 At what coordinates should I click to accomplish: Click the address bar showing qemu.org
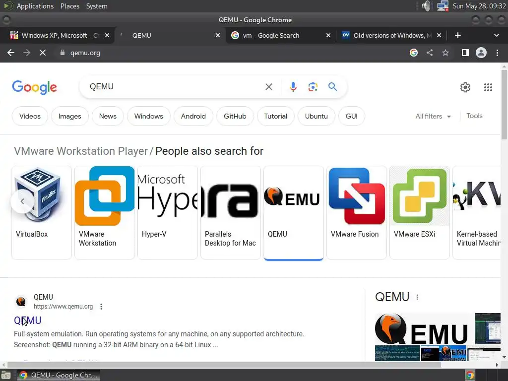(x=233, y=53)
